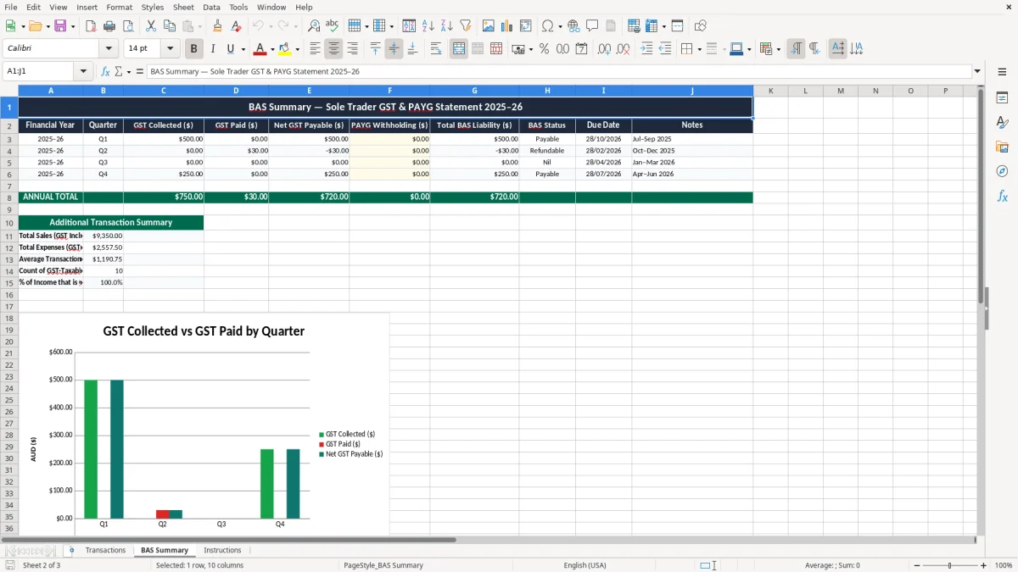Toggle the AutoFilter funnel icon

[465, 25]
